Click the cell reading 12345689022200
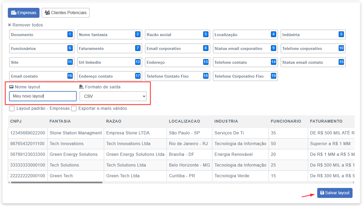 [28, 133]
